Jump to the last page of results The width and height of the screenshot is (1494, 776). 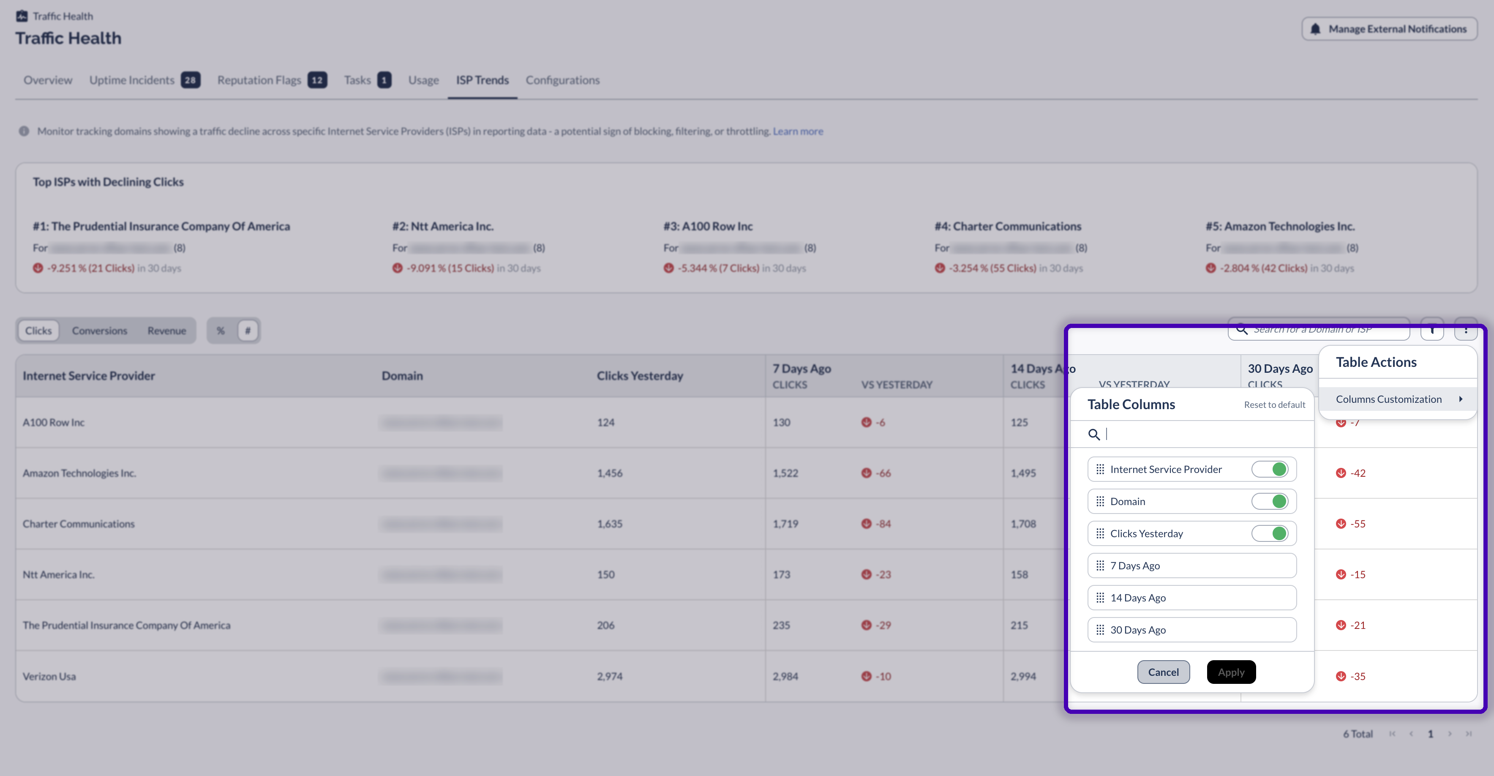pyautogui.click(x=1469, y=734)
